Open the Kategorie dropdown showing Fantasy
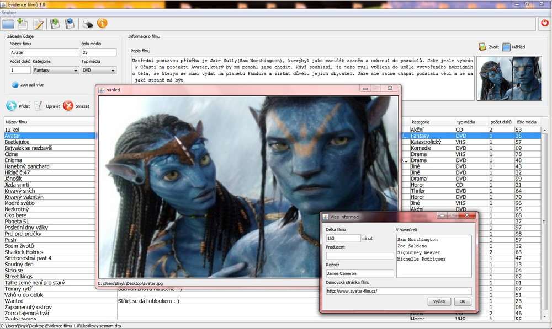 click(x=56, y=71)
